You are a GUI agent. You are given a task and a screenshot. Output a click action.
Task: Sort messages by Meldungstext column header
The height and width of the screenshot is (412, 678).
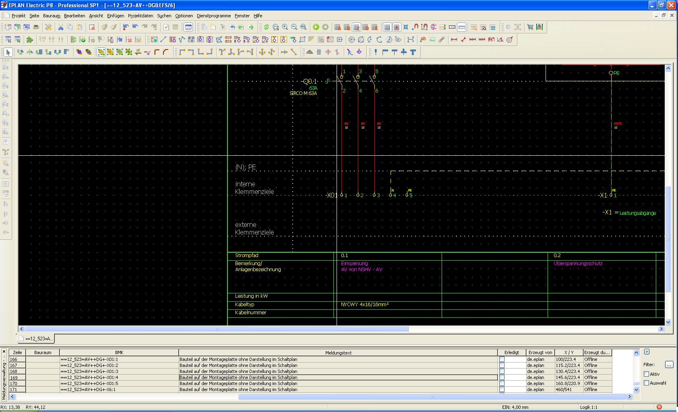[x=338, y=353]
